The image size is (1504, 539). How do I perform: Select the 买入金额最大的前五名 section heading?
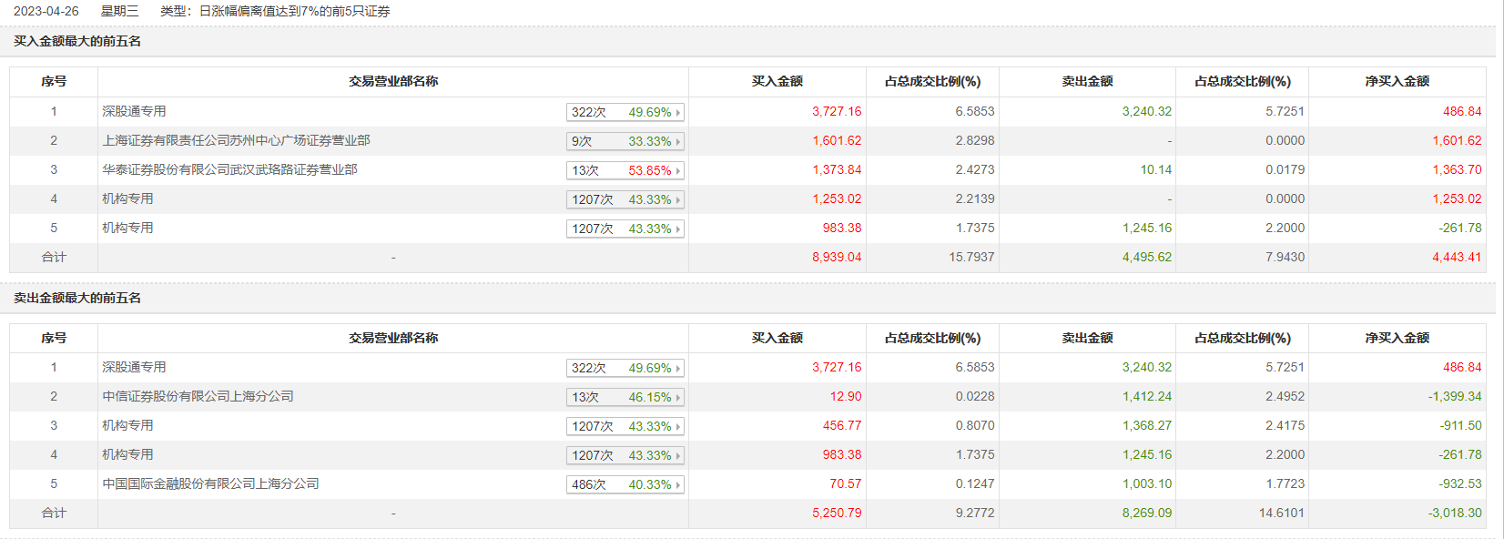(x=77, y=41)
